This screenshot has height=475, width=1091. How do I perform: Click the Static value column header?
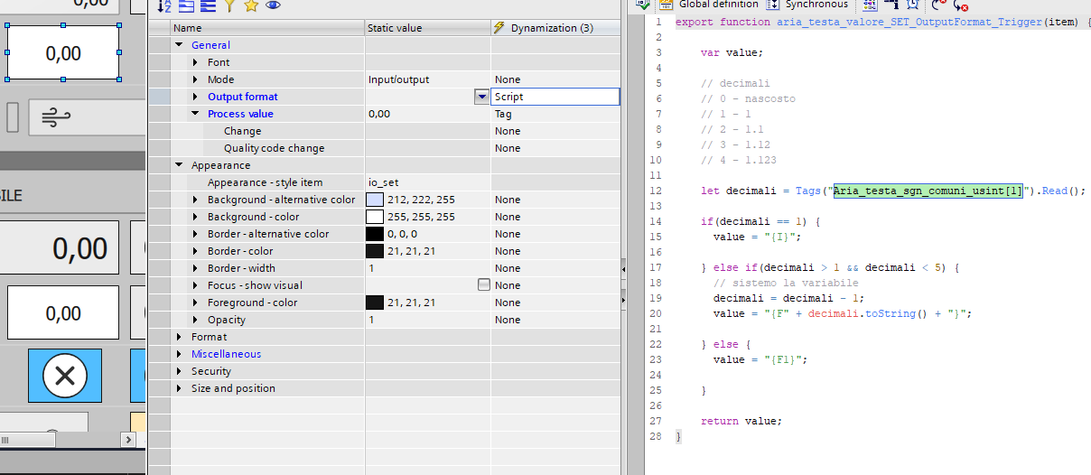tap(428, 28)
